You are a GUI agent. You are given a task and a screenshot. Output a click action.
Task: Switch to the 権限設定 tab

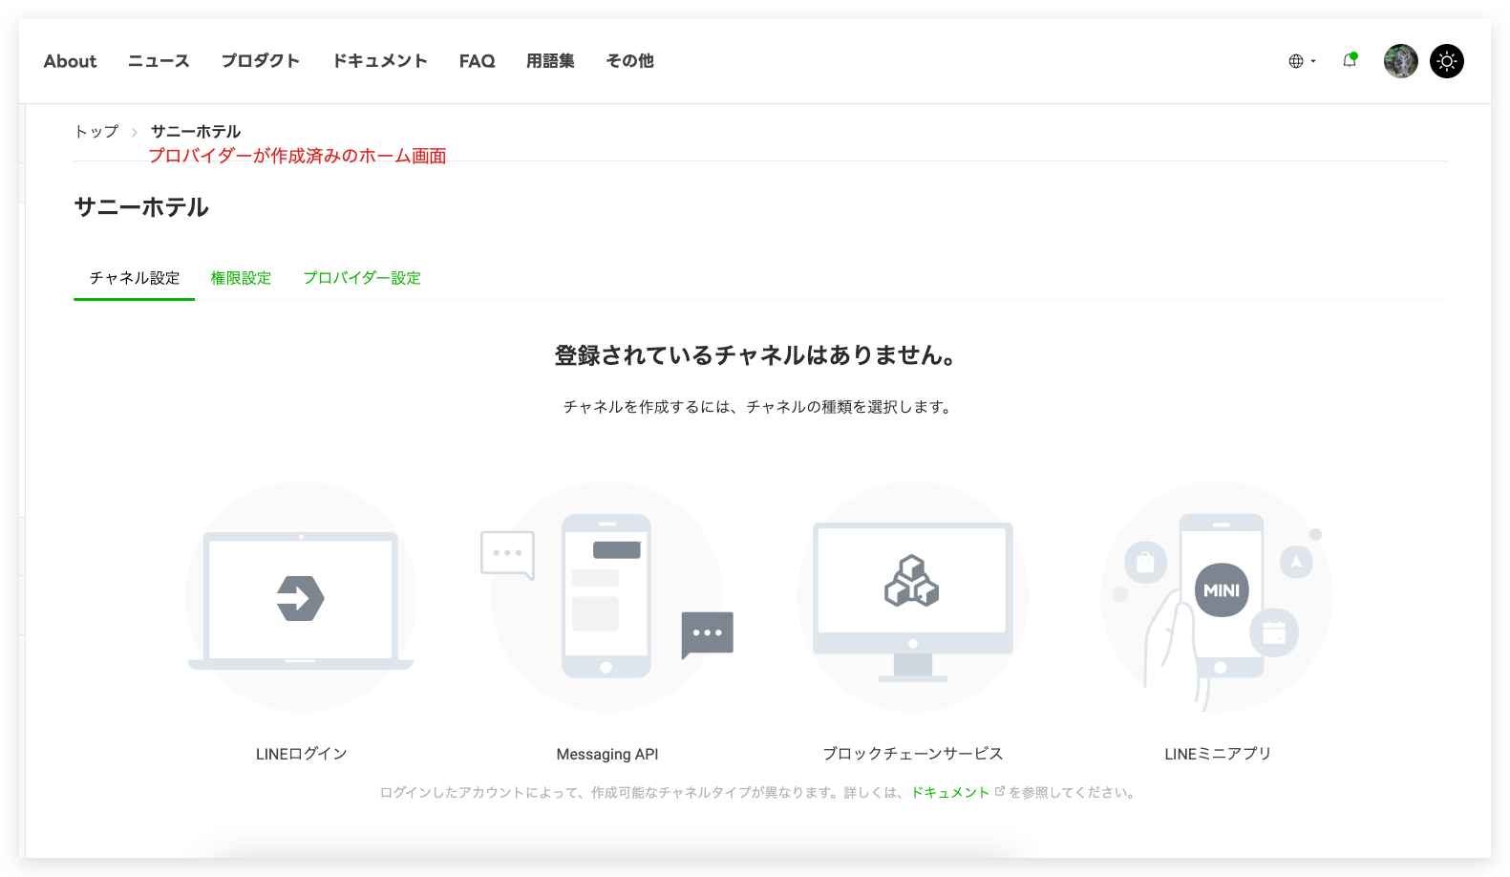coord(241,278)
